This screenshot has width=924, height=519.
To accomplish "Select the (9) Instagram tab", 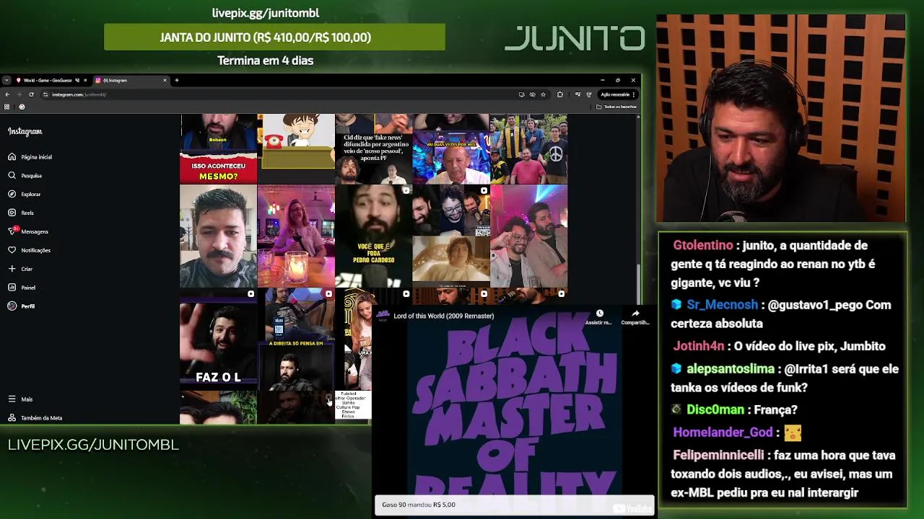I will [x=130, y=80].
